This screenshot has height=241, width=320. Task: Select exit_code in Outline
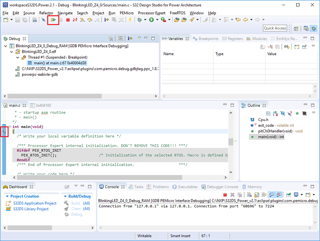click(x=272, y=125)
